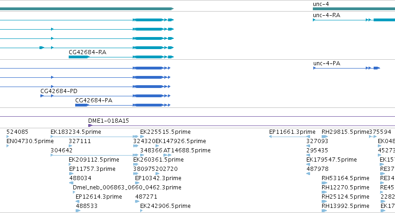
Task: Select the 488034 feature label
Action: tap(80, 178)
